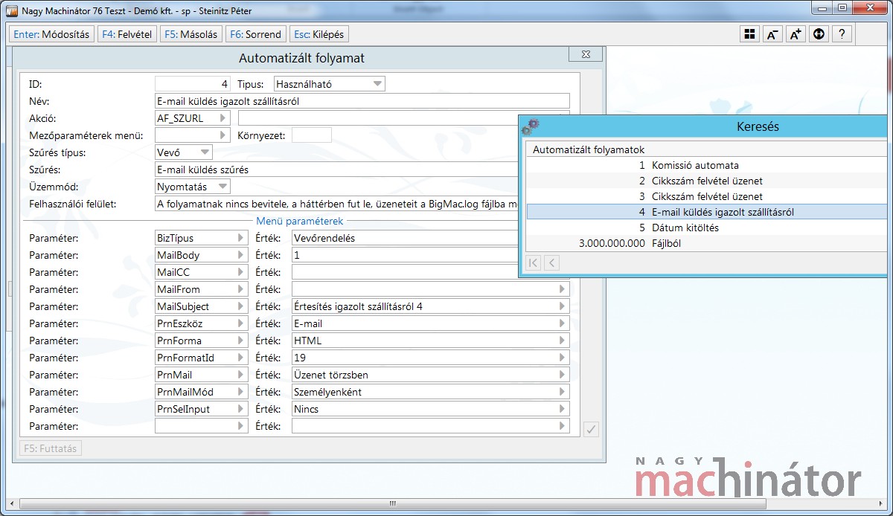Screen dimensions: 893x516
Task: Open help with the question mark icon
Action: click(x=842, y=34)
